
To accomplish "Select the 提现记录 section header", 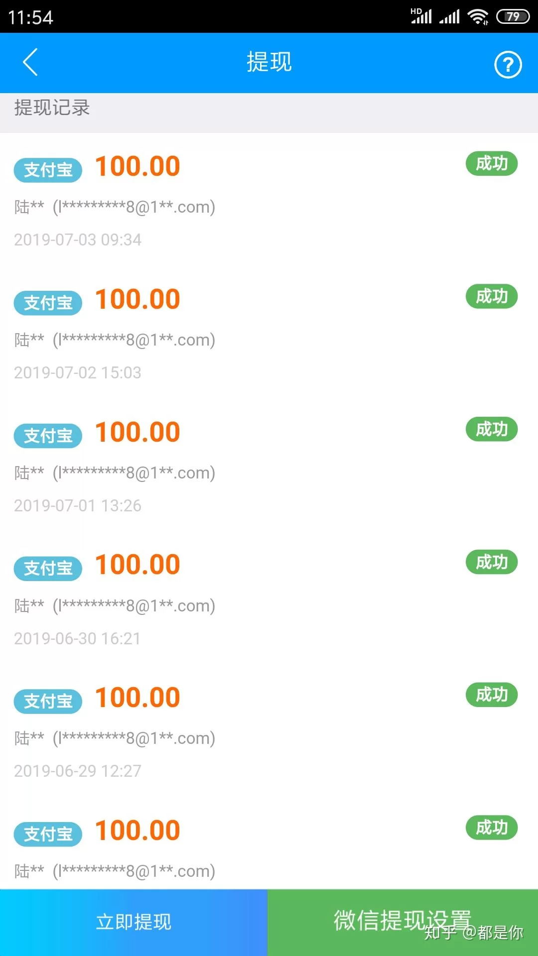I will click(52, 108).
